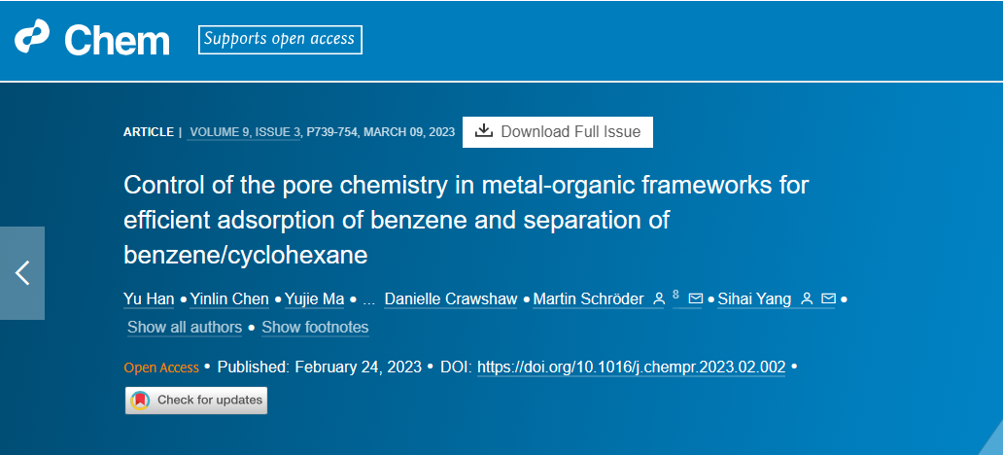This screenshot has width=1003, height=455.
Task: Click the Supports open access badge
Action: (280, 39)
